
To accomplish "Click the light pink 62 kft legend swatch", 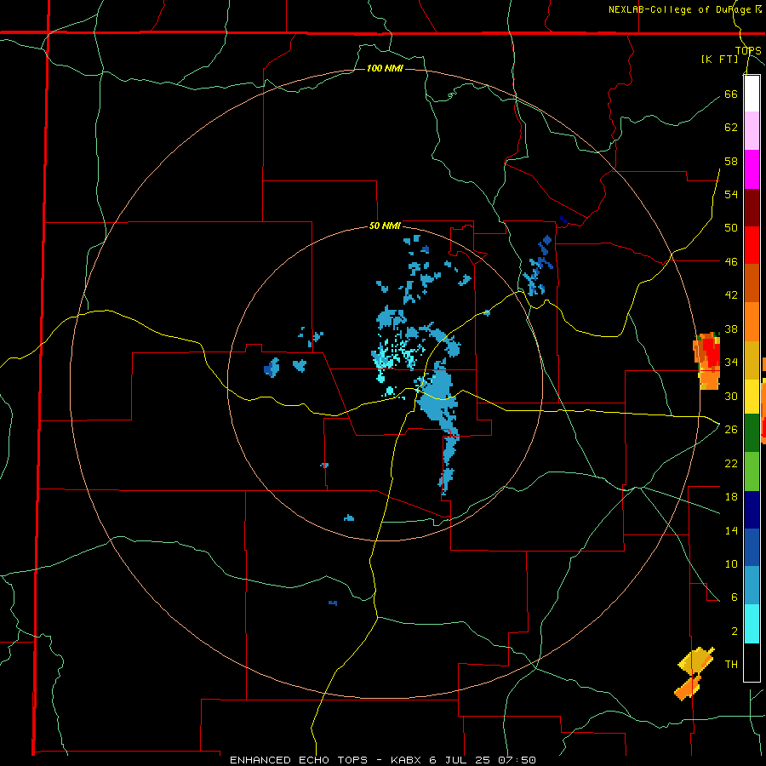I will coord(752,131).
